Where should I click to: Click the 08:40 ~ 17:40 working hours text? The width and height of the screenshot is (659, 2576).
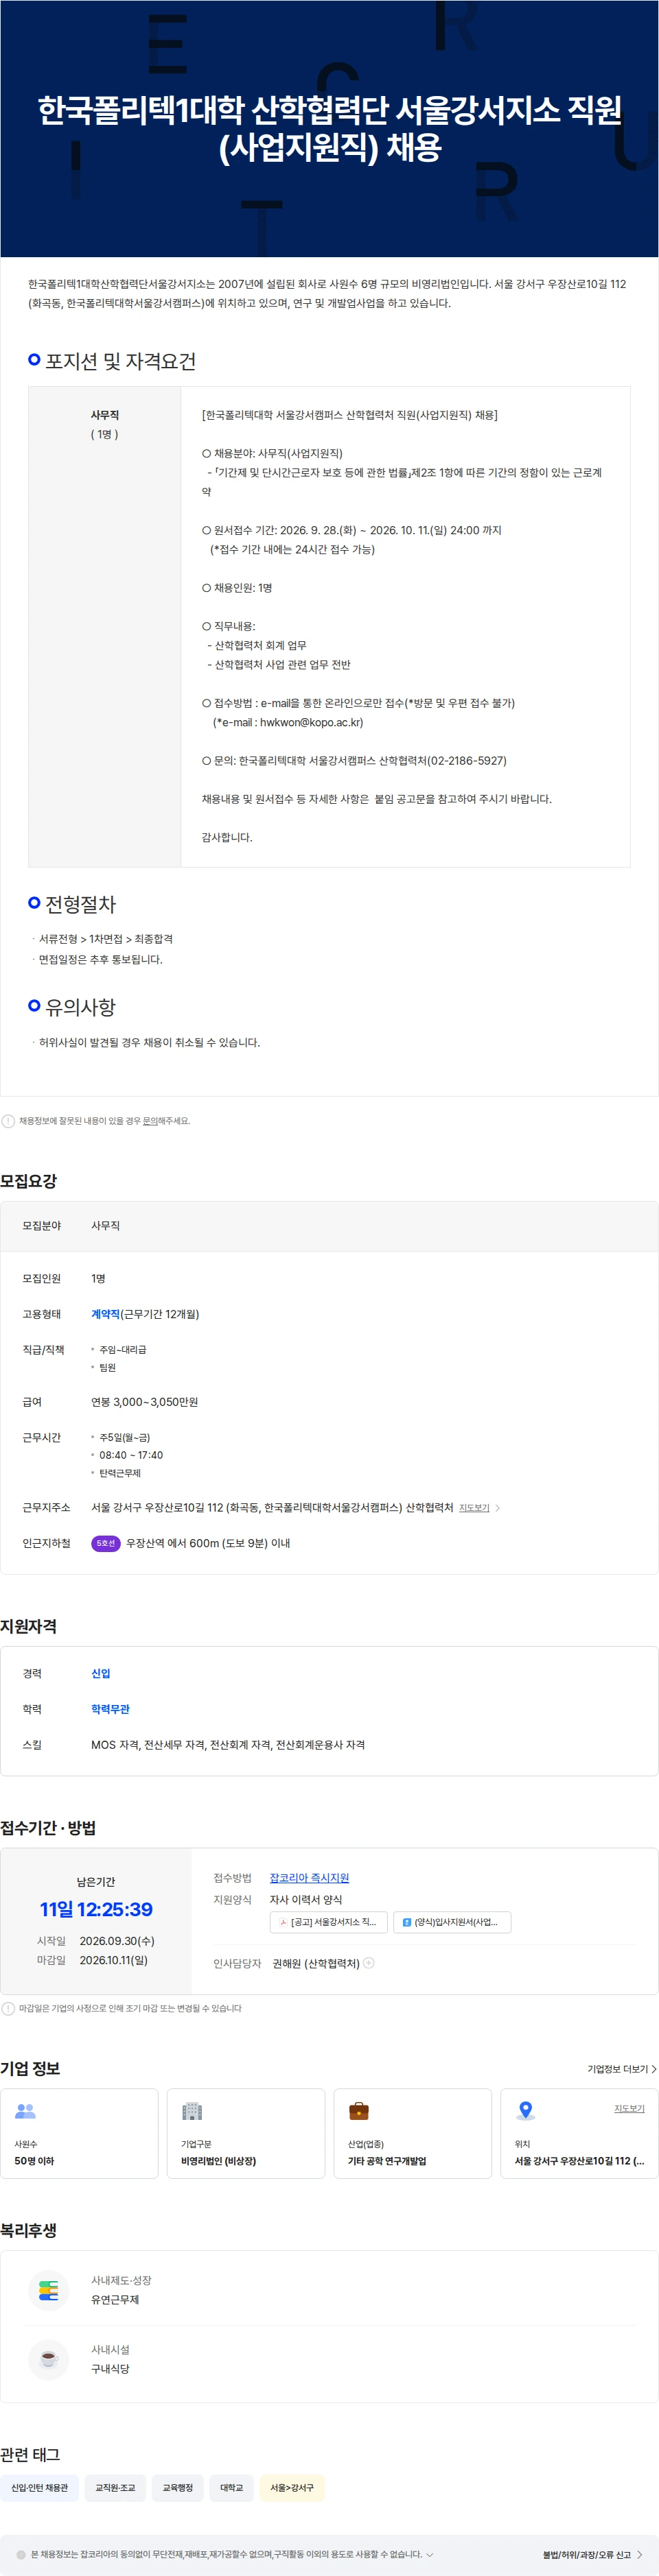[130, 1455]
